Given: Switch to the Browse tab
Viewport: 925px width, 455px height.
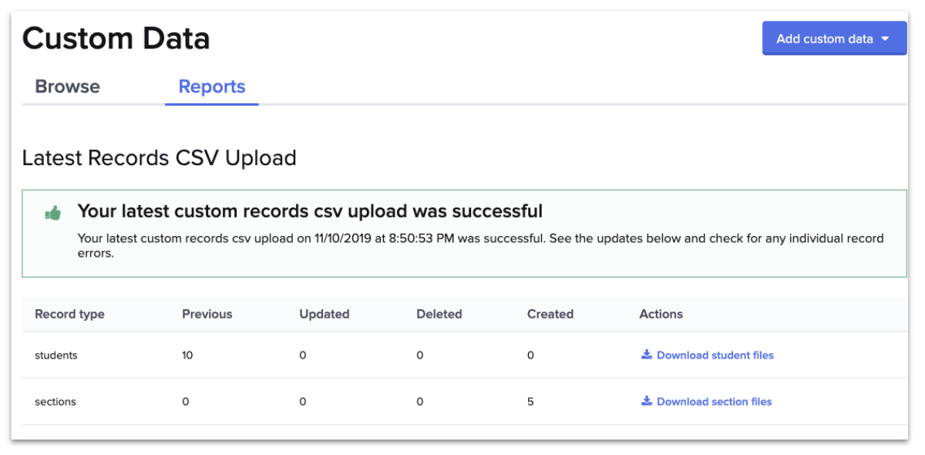Looking at the screenshot, I should (66, 86).
